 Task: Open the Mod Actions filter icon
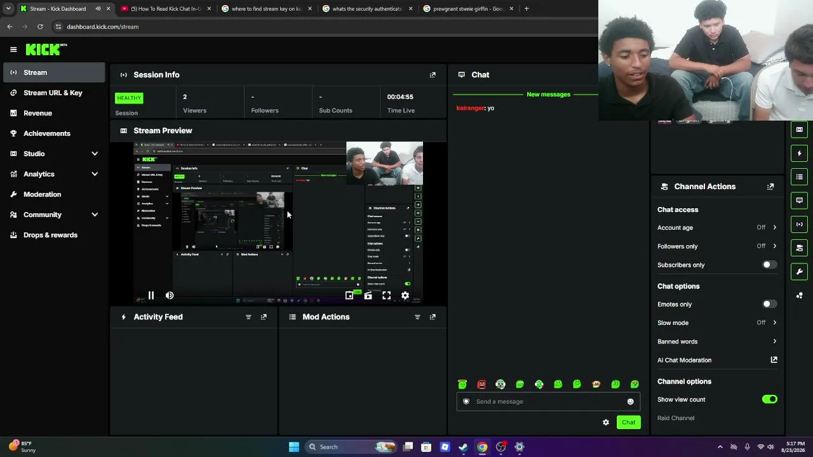pyautogui.click(x=417, y=317)
